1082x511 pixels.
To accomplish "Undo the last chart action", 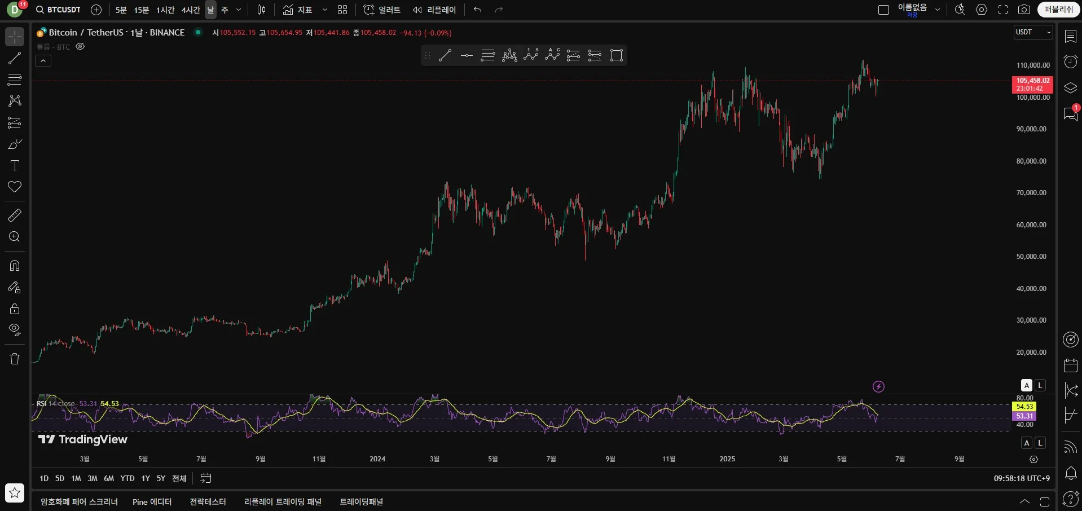I will pyautogui.click(x=478, y=10).
